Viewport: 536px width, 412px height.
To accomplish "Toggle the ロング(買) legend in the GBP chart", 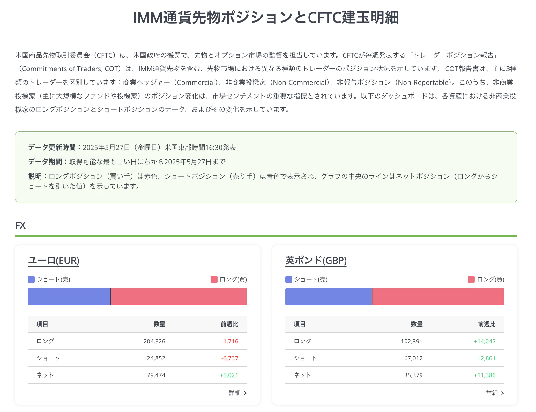I will coord(471,279).
